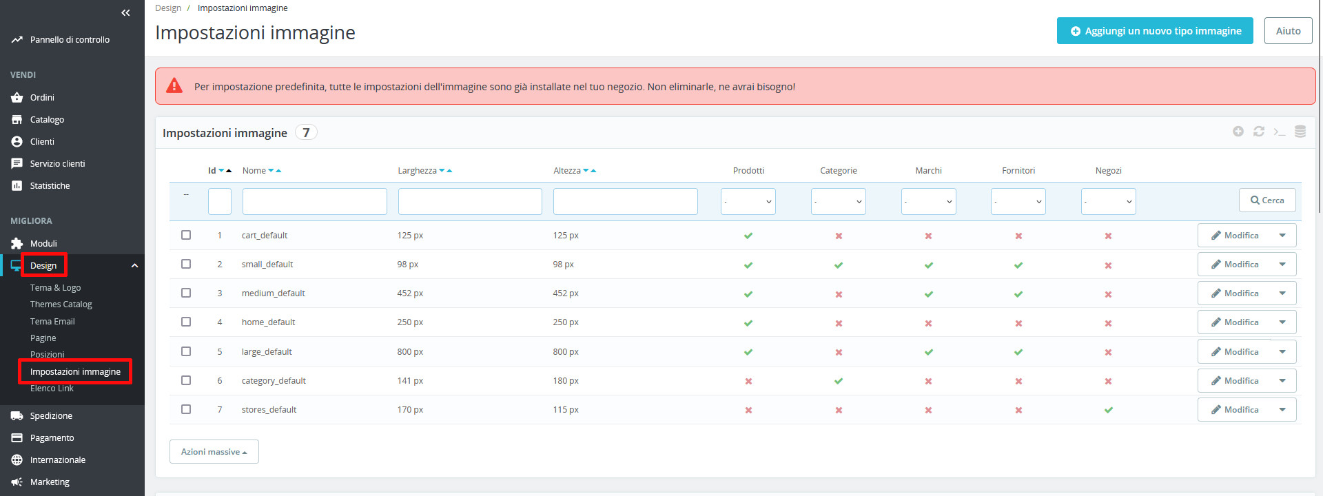Expand Modifica arrow for large_default
1323x496 pixels.
(1282, 352)
